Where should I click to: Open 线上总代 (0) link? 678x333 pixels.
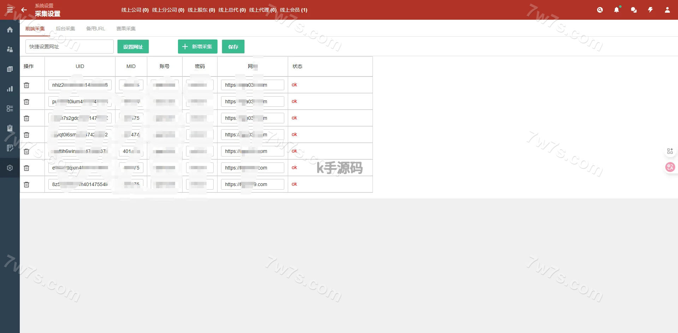click(x=232, y=10)
